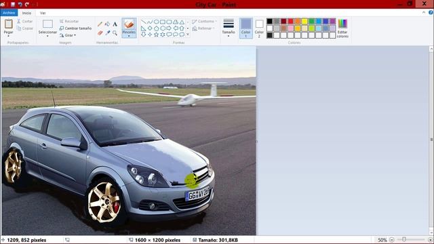Switch to the Inicio tab
The image size is (434, 244).
pos(26,13)
